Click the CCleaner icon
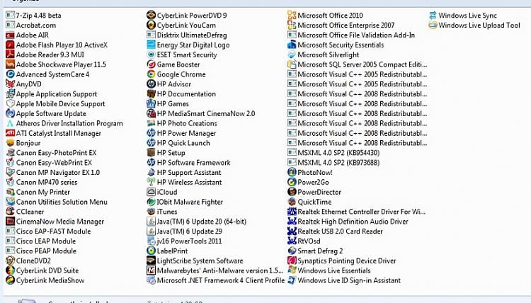This screenshot has height=303, width=531. click(10, 212)
